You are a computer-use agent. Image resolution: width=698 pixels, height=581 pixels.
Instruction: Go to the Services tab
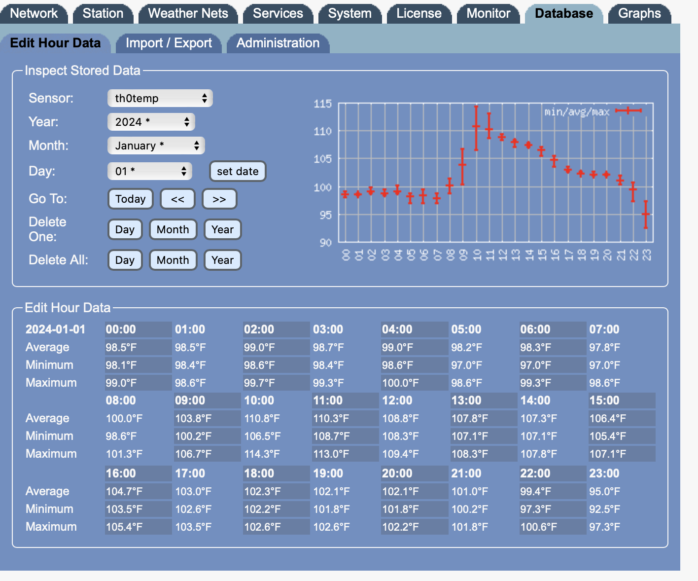point(278,13)
